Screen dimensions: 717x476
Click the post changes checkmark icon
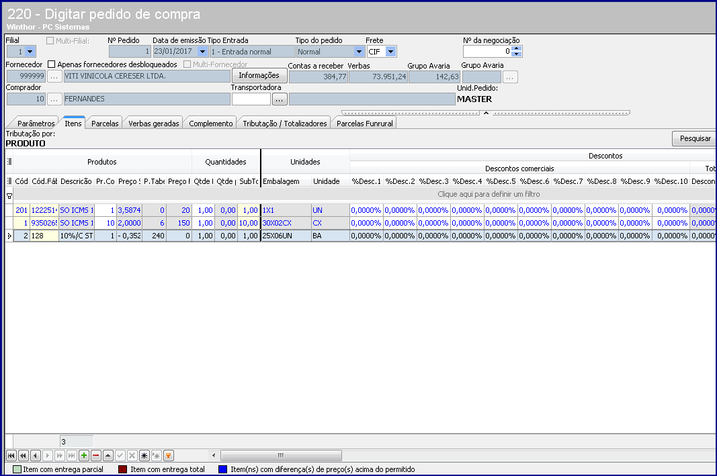pyautogui.click(x=120, y=455)
